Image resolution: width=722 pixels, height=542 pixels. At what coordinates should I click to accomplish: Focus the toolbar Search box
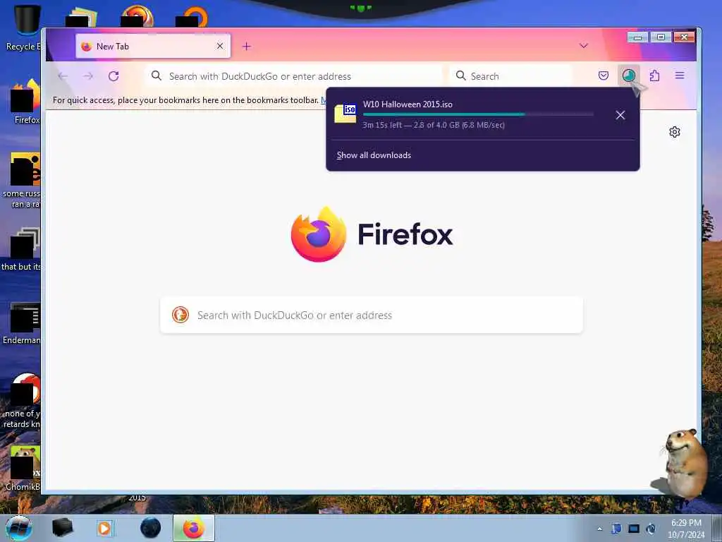[x=510, y=76]
